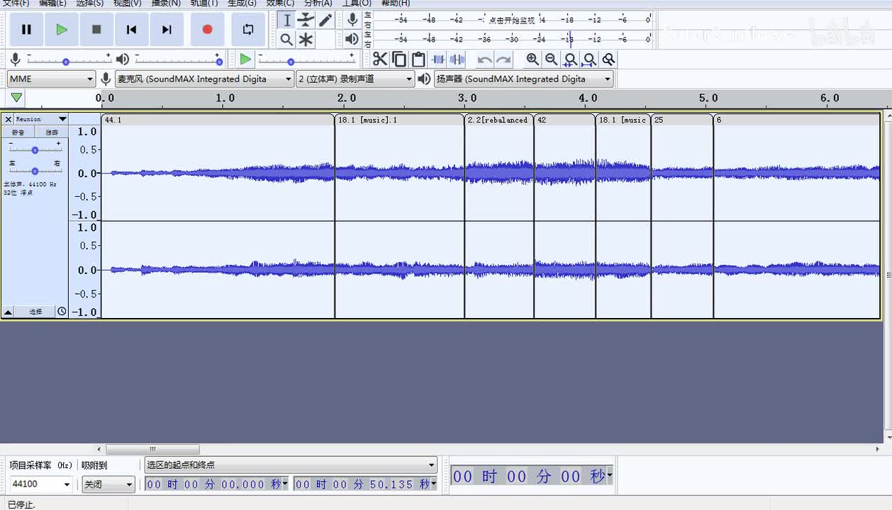Start recording with the red Record button
Viewport: 892px width, 510px height.
(x=207, y=29)
